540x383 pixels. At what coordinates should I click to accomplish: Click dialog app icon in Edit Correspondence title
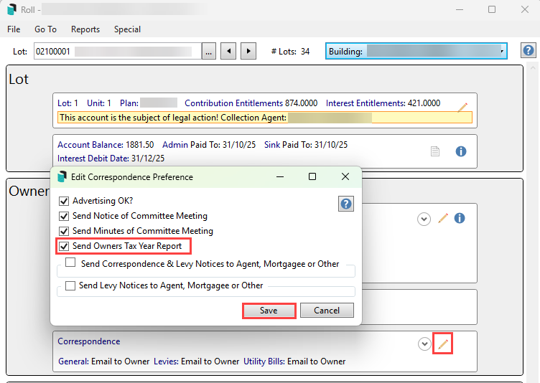coord(62,177)
